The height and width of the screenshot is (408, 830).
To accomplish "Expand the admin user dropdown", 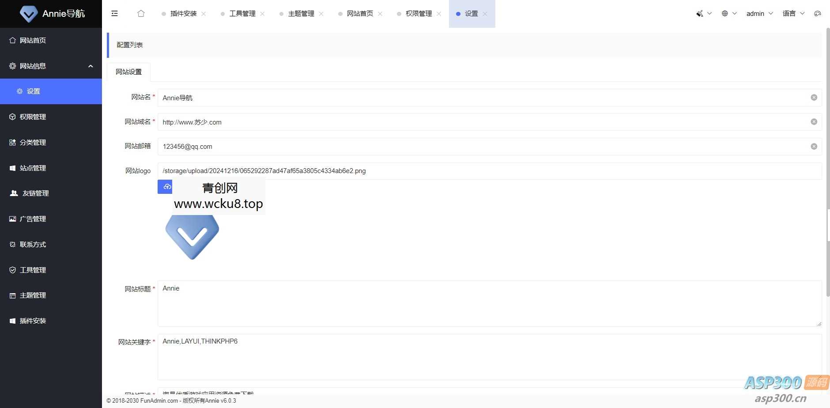I will 759,13.
